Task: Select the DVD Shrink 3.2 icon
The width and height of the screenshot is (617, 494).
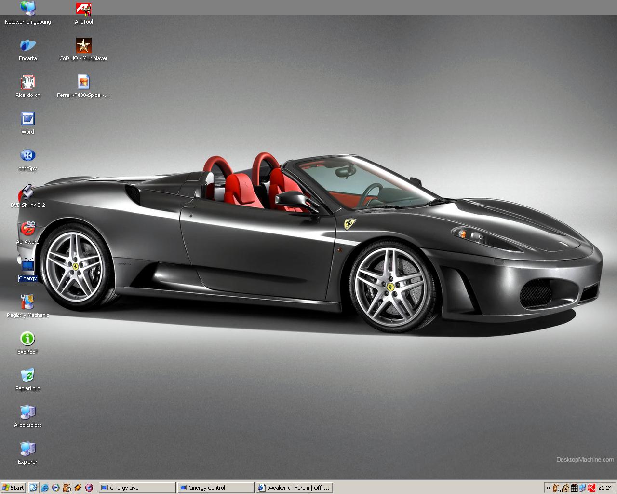Action: 27,193
